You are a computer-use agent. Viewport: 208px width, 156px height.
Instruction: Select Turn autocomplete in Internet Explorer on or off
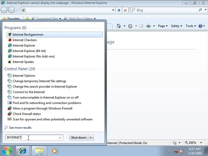[x=45, y=97]
